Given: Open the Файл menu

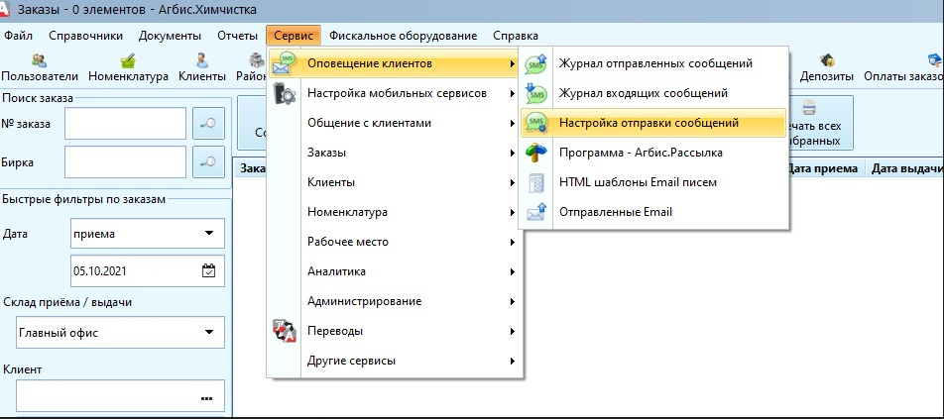Looking at the screenshot, I should point(19,36).
